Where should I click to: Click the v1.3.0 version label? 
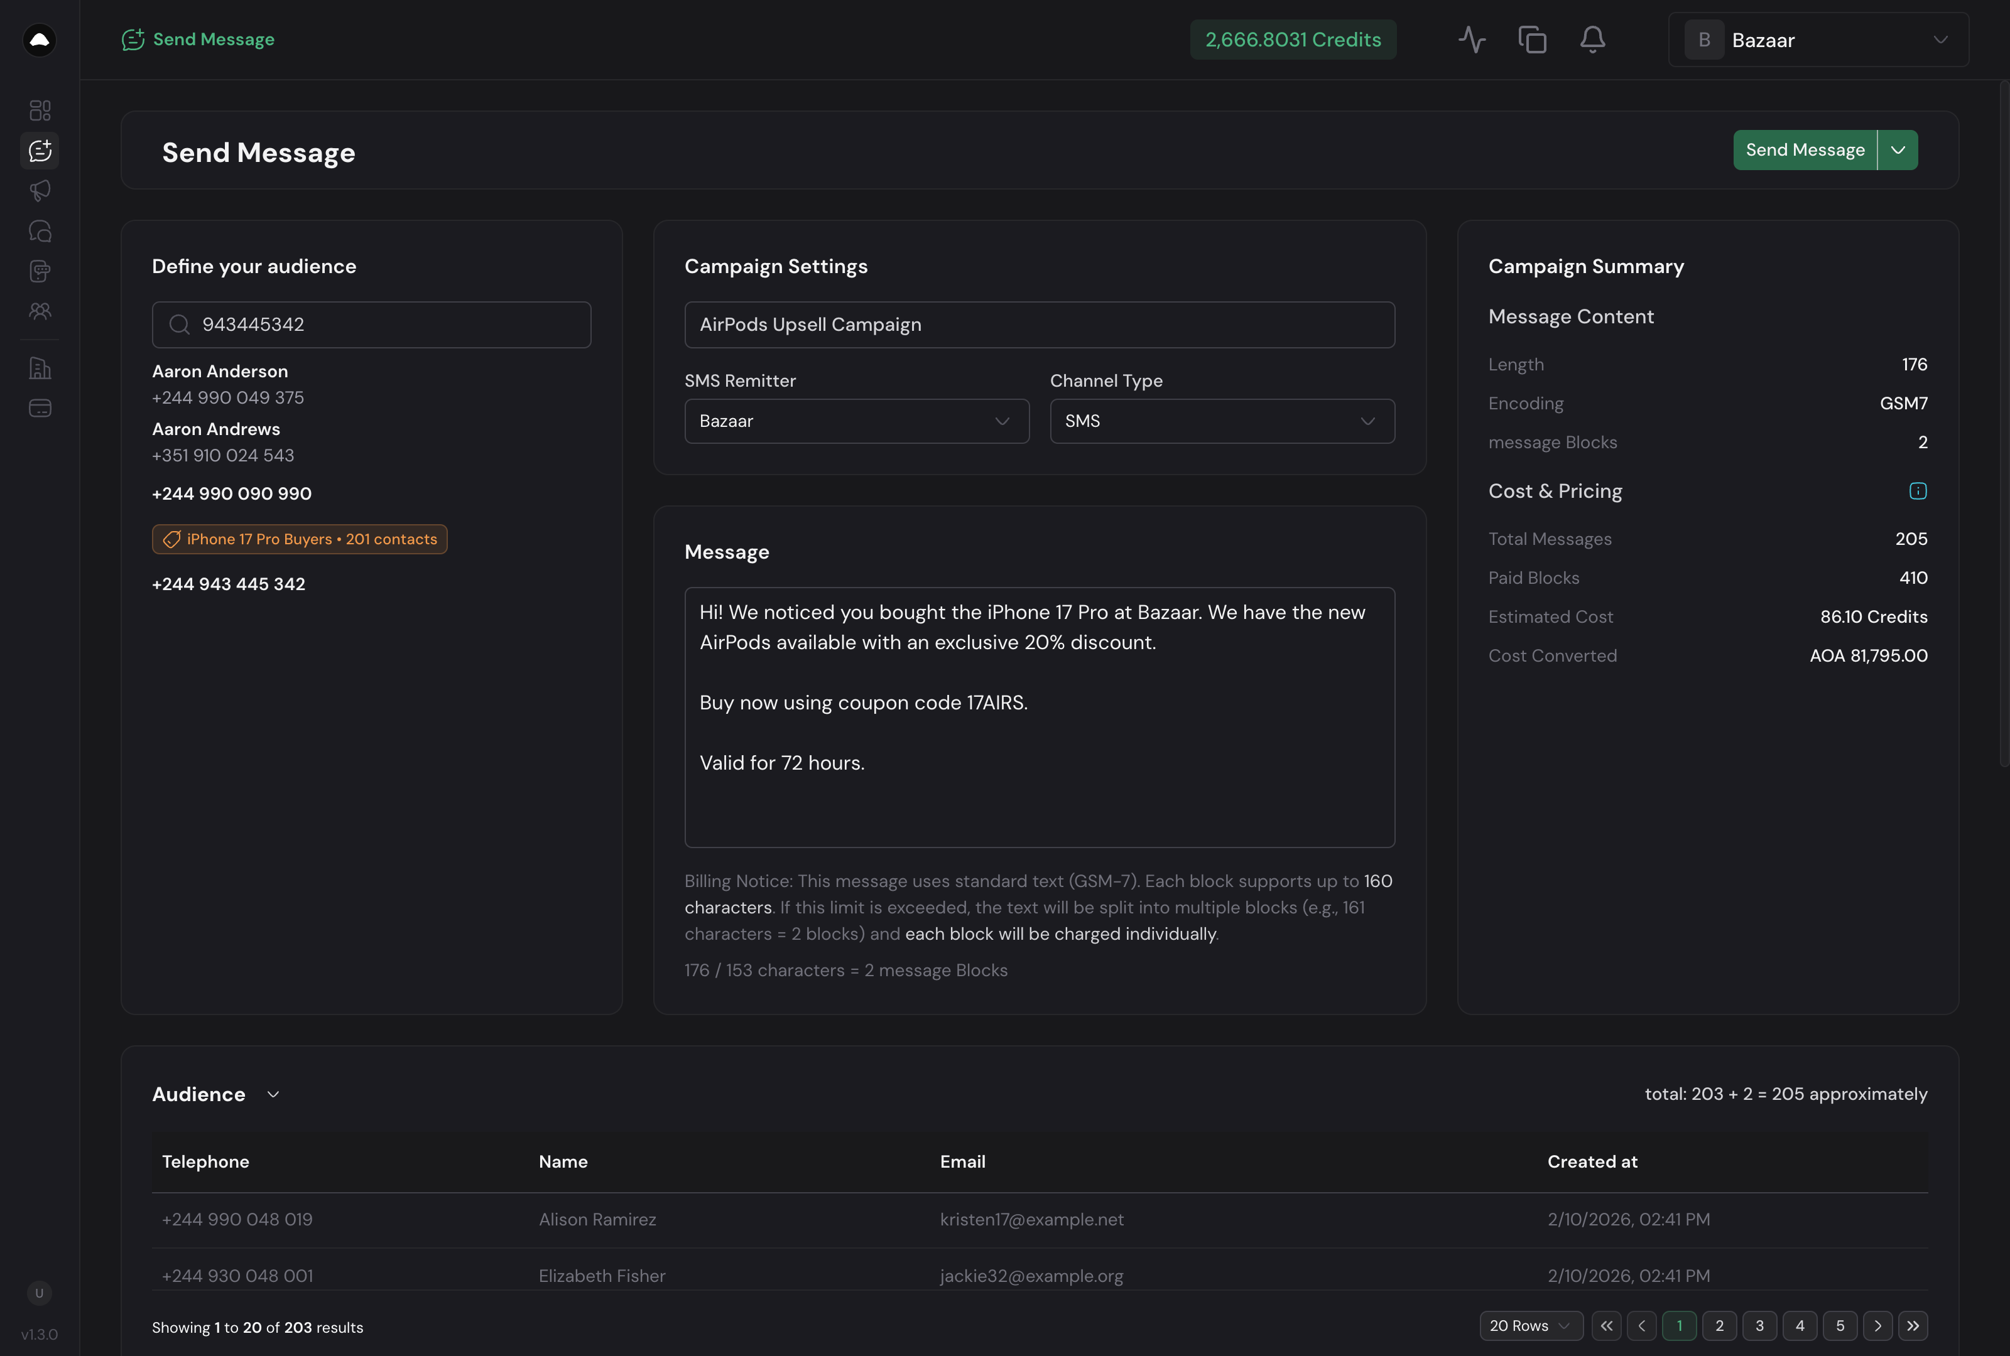pyautogui.click(x=40, y=1335)
